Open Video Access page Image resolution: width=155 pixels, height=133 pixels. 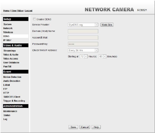click(x=11, y=58)
